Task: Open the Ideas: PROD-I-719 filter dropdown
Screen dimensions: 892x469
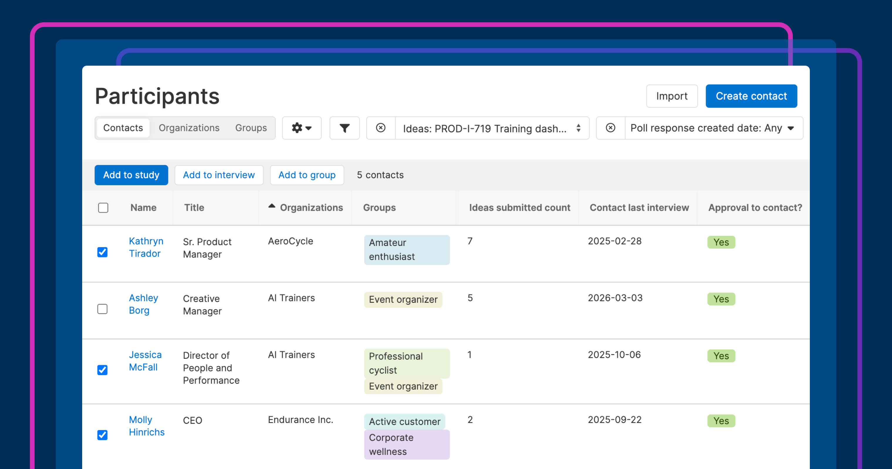Action: click(485, 128)
